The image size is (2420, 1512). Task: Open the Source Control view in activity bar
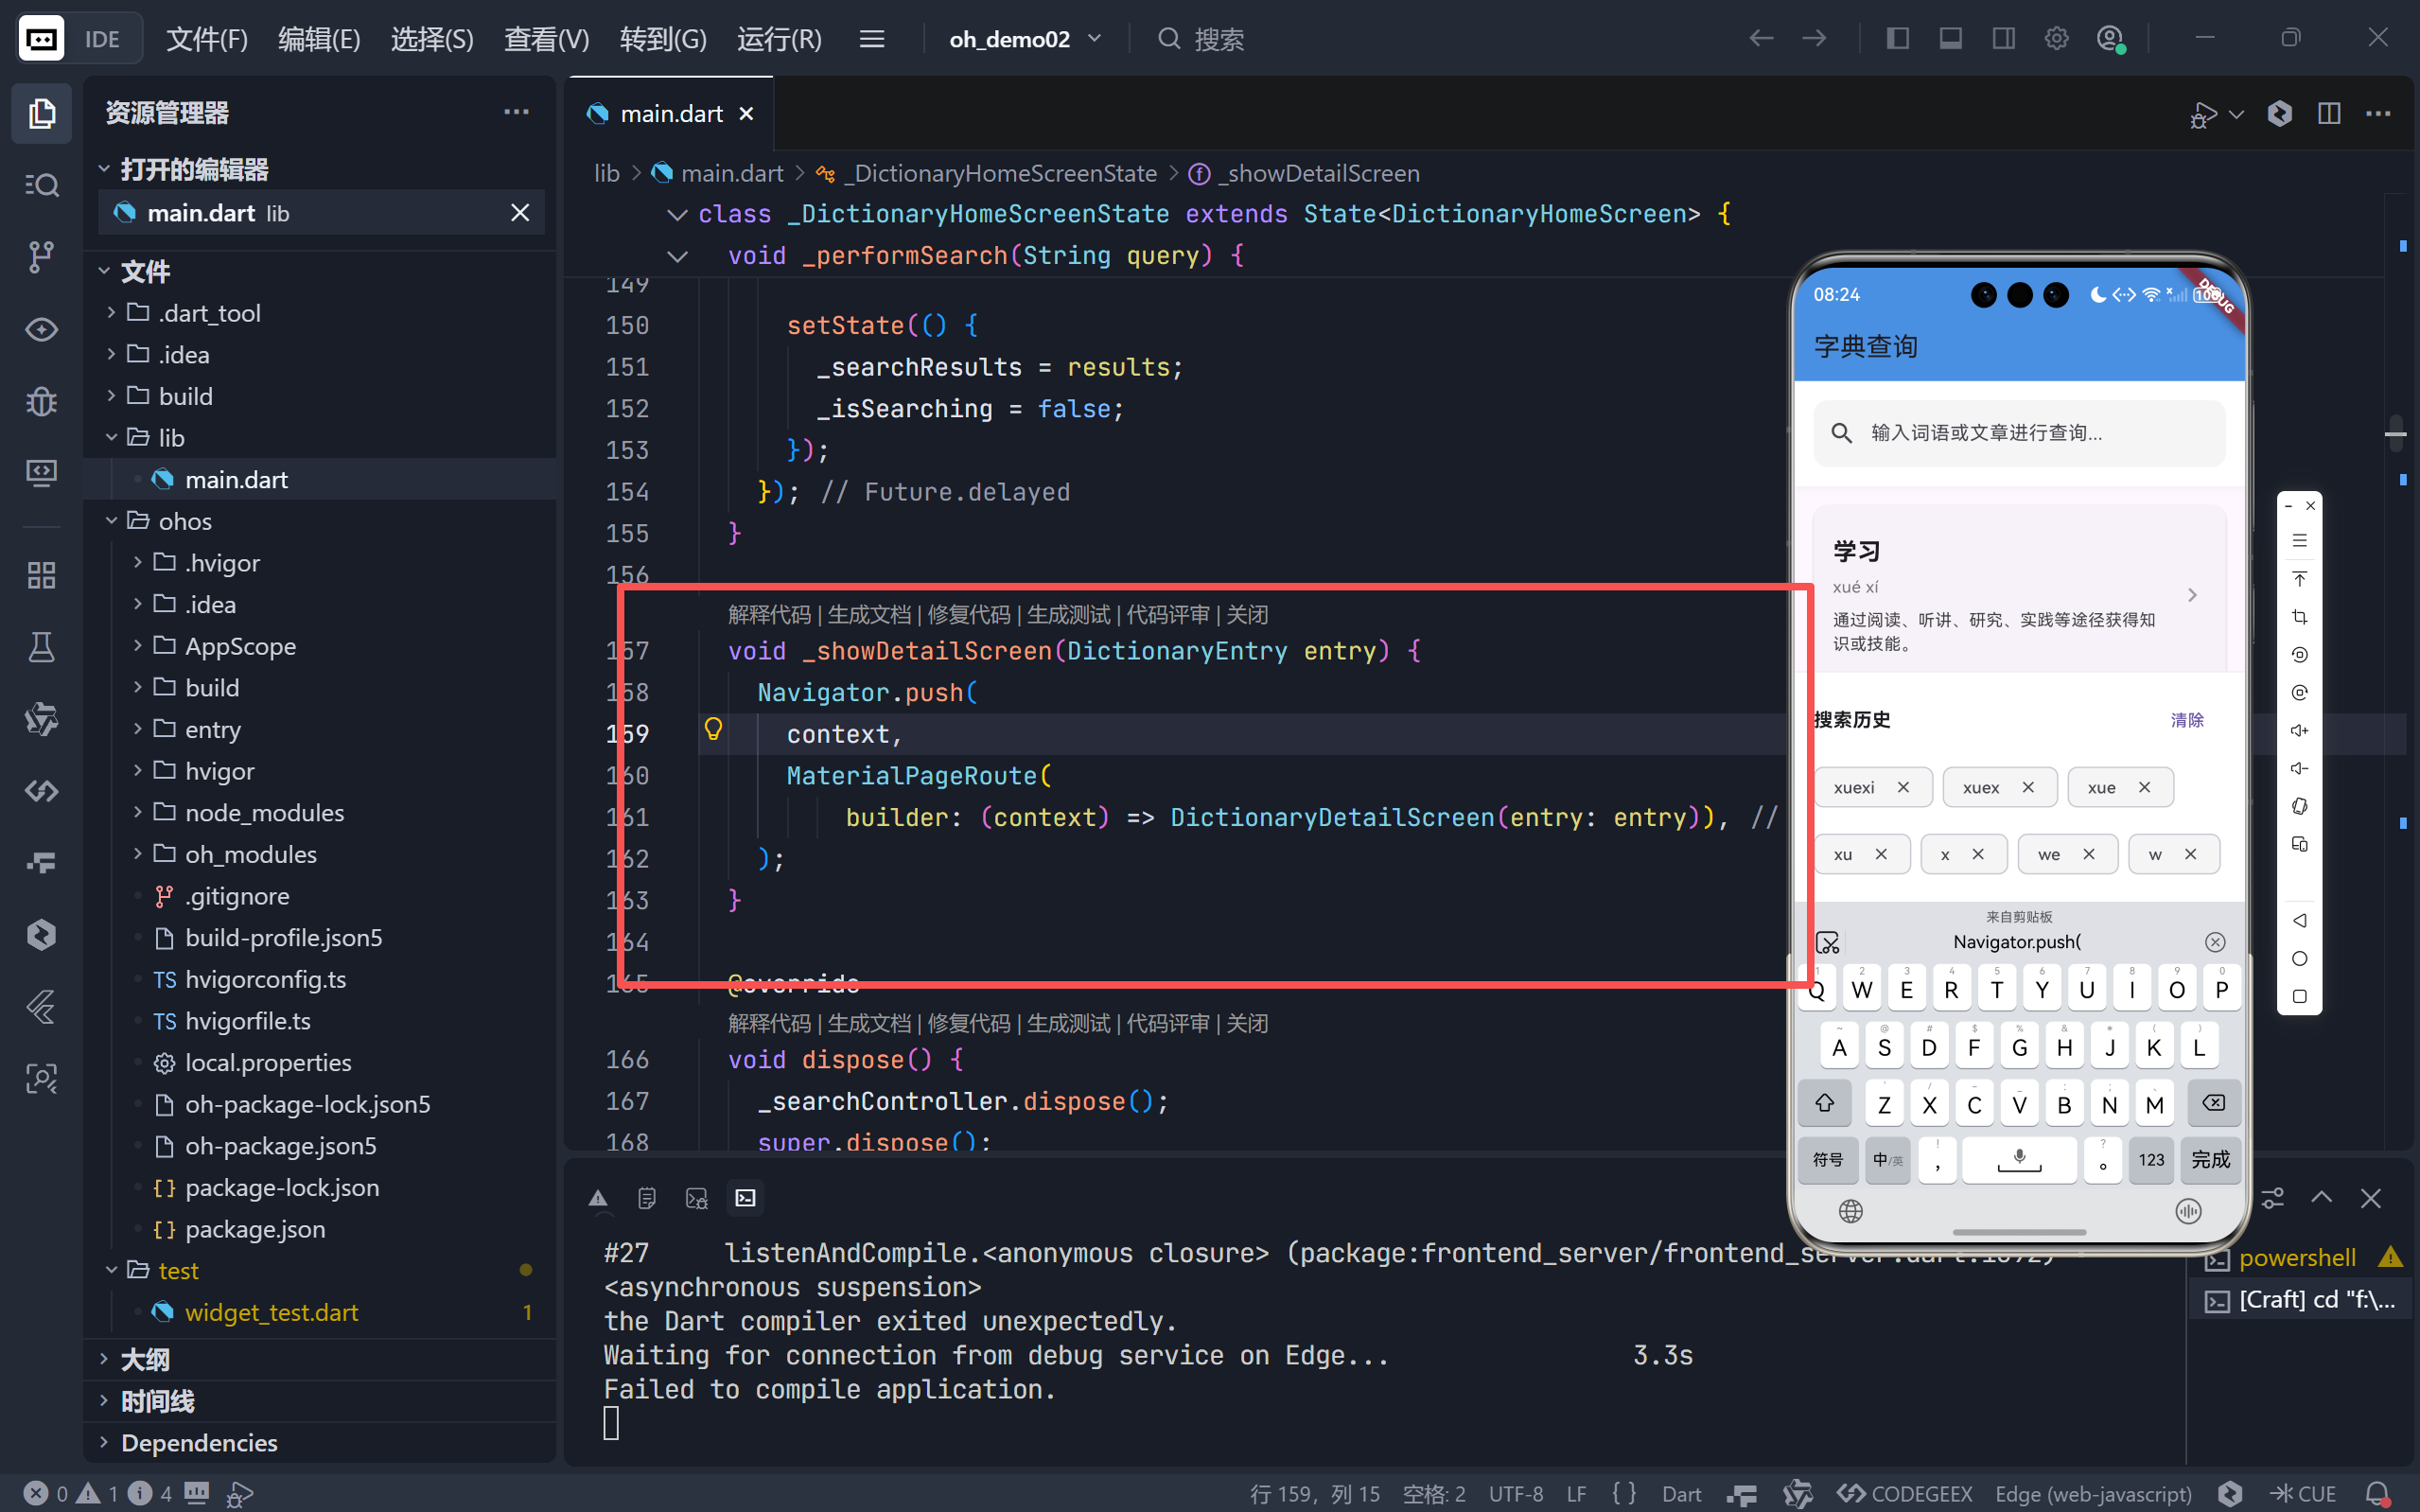click(41, 257)
